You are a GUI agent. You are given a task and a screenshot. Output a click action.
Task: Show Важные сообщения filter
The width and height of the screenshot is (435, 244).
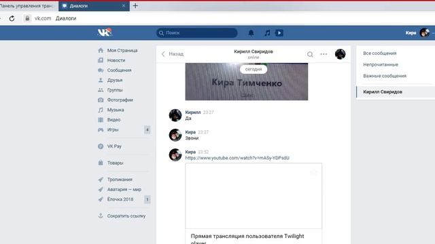385,76
